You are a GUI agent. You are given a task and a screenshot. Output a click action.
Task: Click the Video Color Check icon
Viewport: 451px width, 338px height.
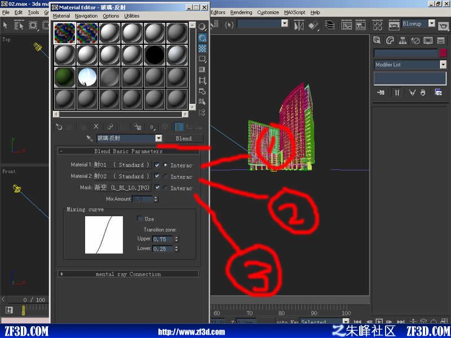[202, 69]
